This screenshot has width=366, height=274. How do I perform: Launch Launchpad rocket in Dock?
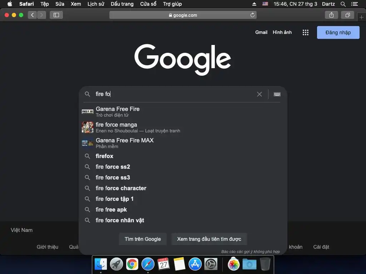117,264
